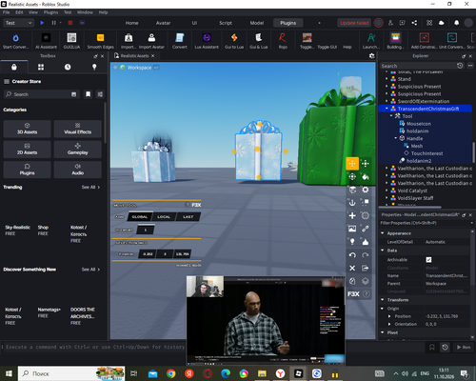Select the F3X Paint tool
This screenshot has height=381, width=476.
[366, 176]
